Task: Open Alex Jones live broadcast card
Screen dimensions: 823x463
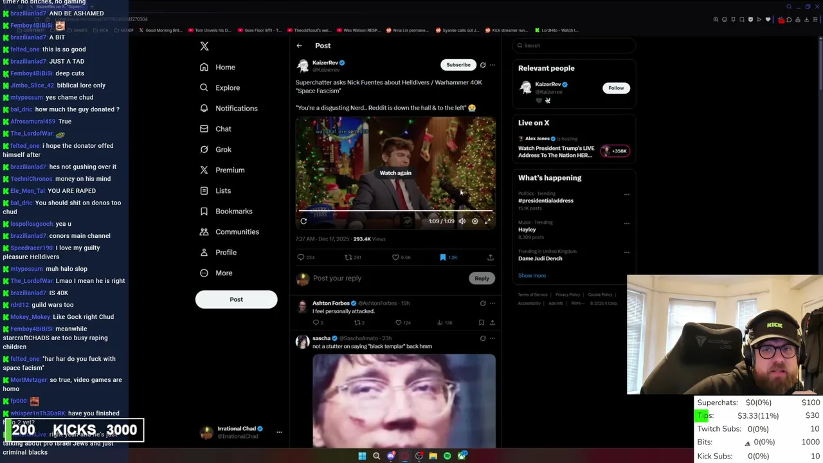Action: click(574, 147)
